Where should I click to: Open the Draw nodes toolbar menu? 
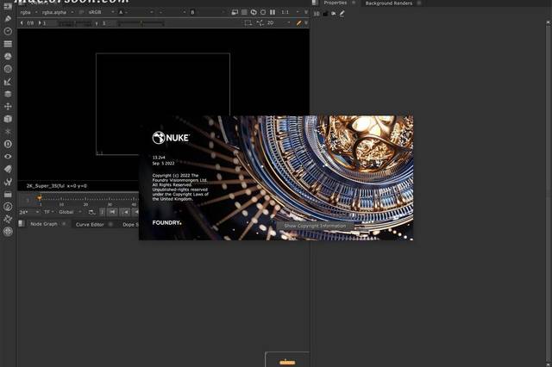(x=8, y=19)
